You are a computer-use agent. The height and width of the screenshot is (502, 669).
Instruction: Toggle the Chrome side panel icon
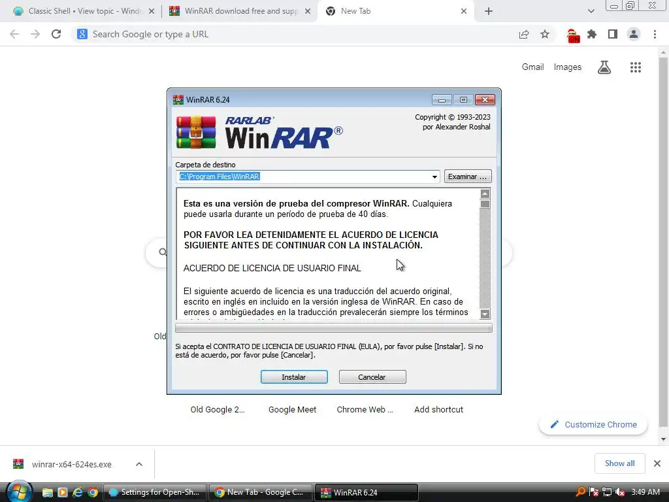click(613, 34)
